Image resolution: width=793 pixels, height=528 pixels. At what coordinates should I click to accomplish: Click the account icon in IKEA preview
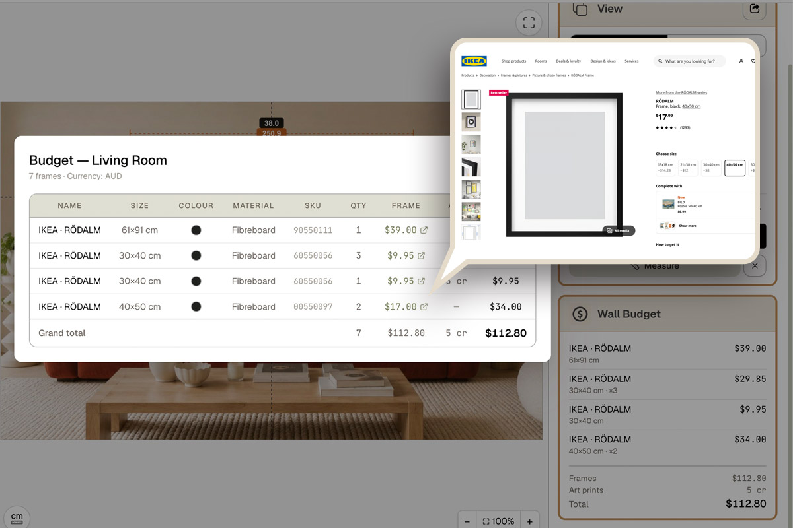741,61
